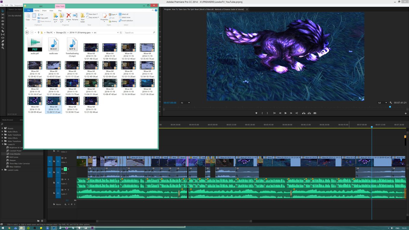
Task: Click the Up arrow in Explorer navigation
Action: click(x=39, y=32)
